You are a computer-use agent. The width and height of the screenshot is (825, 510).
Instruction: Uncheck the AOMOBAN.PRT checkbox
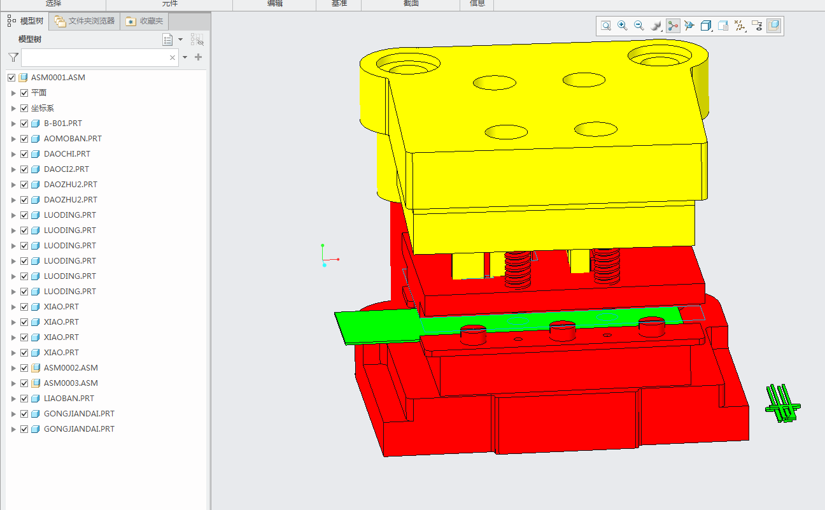point(24,139)
